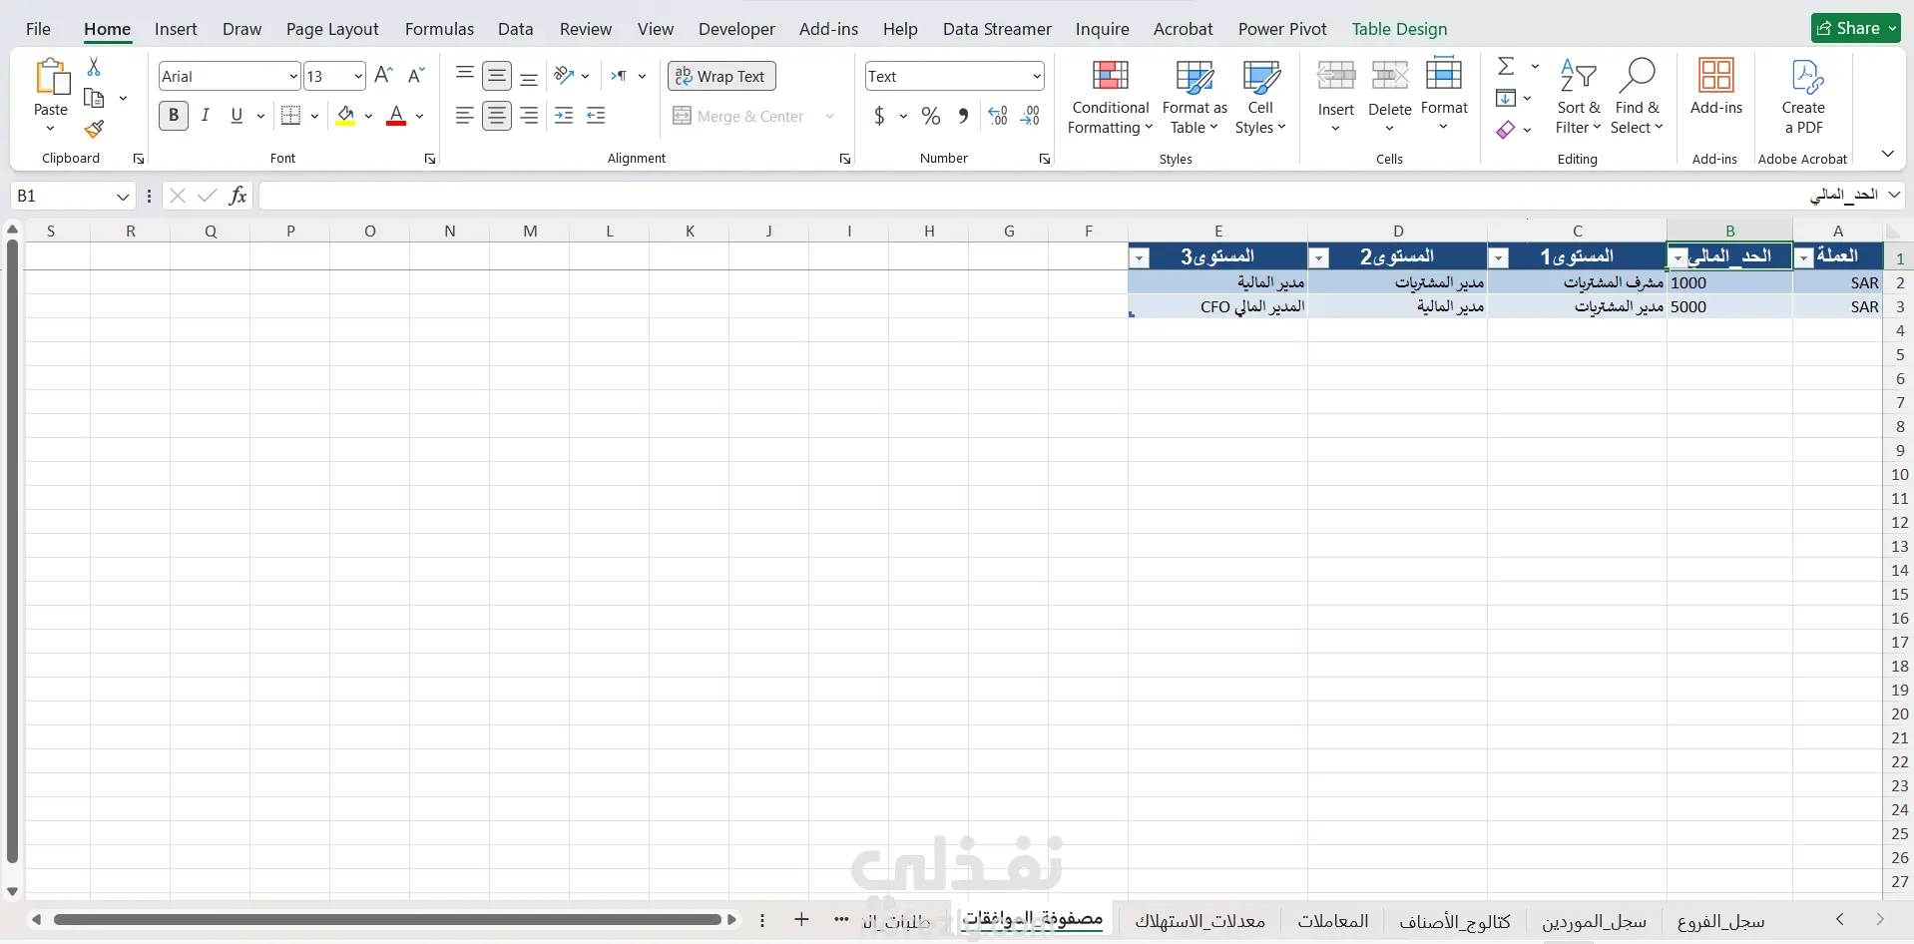
Task: Align text right
Action: coord(530,116)
